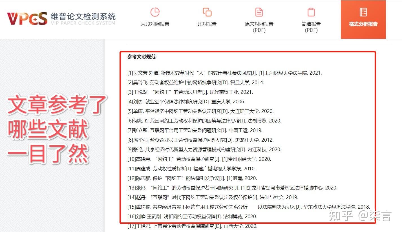Click the document icon above 原文对照报告(PDF)

click(x=259, y=12)
